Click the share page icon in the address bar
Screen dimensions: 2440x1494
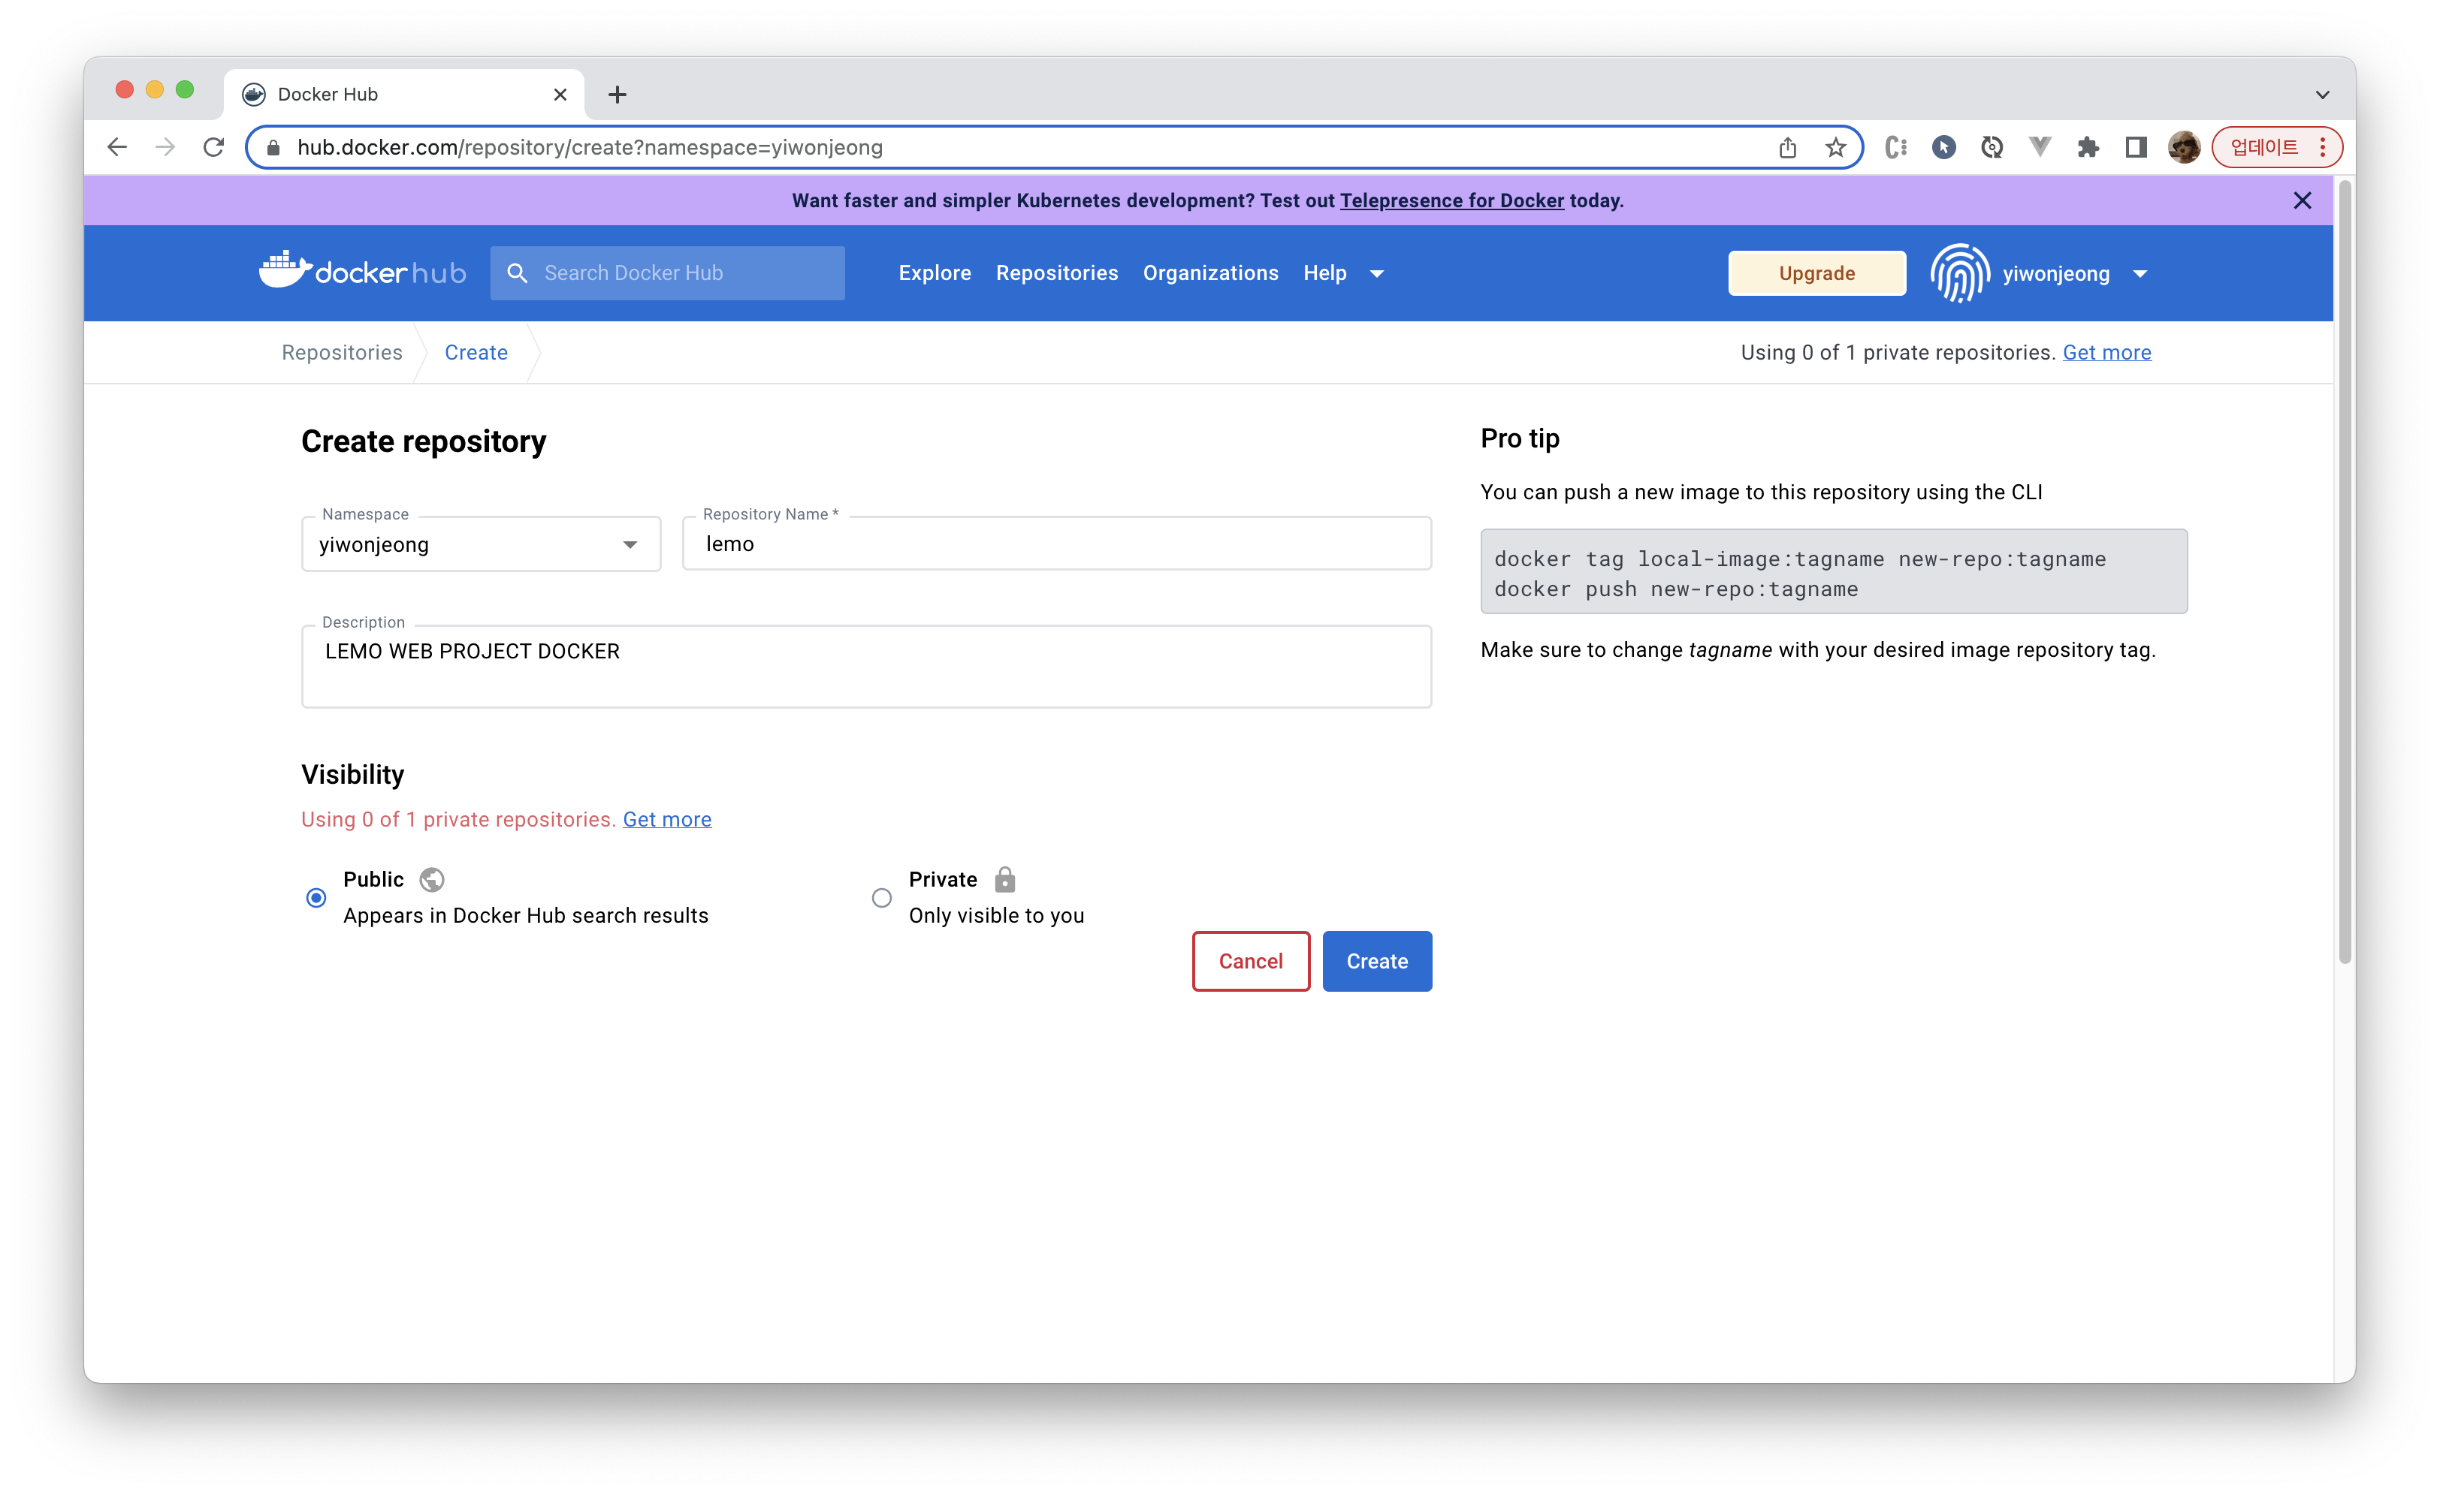point(1787,147)
